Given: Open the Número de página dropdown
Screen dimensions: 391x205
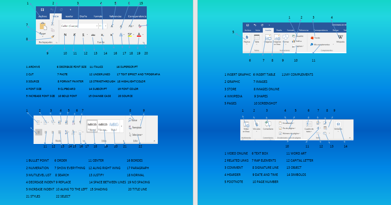Looking at the screenshot, I should pyautogui.click(x=290, y=133).
